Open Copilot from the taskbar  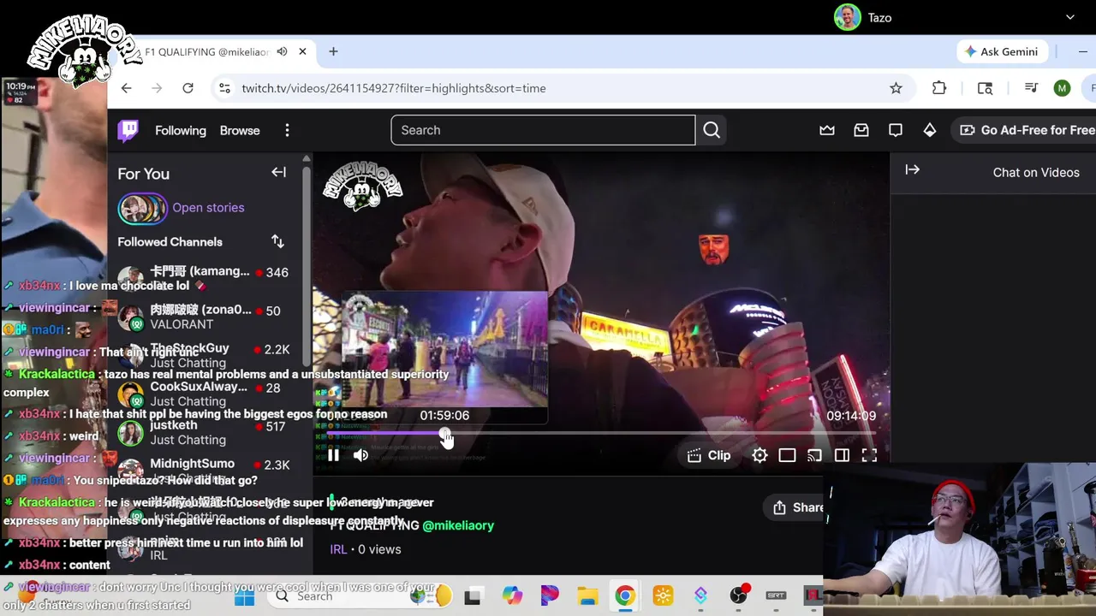click(x=512, y=596)
